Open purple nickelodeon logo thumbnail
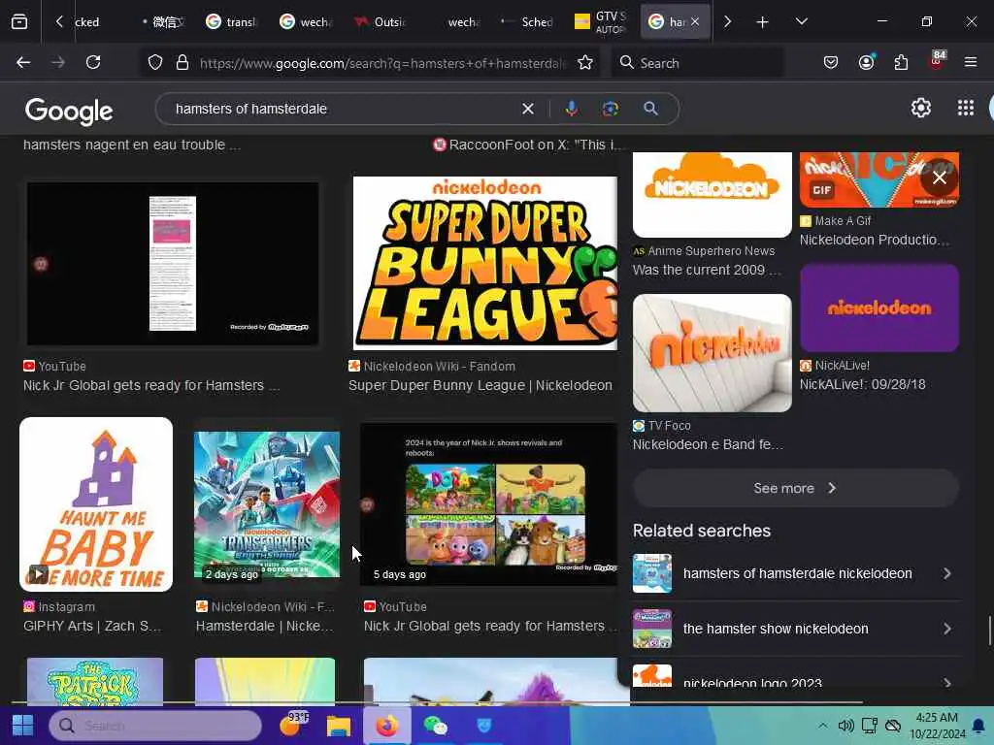 click(x=878, y=308)
